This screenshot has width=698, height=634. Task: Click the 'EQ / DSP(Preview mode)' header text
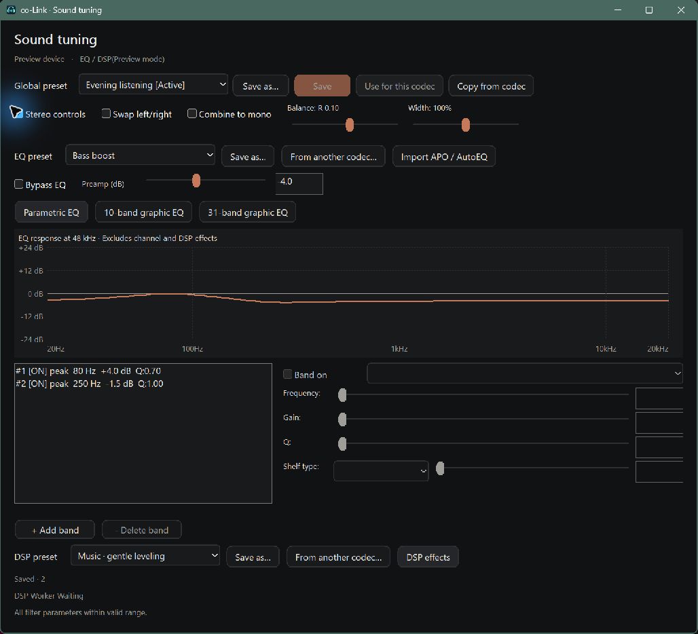tap(122, 59)
